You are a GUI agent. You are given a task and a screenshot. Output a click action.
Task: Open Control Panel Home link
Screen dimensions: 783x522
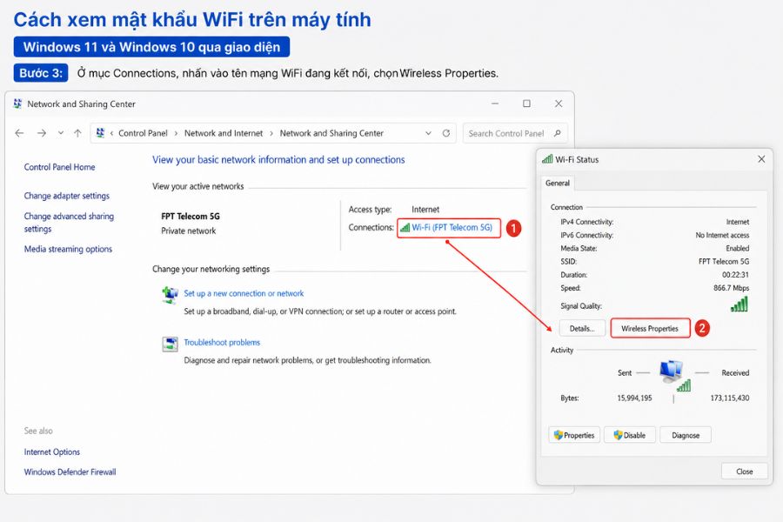(x=59, y=167)
